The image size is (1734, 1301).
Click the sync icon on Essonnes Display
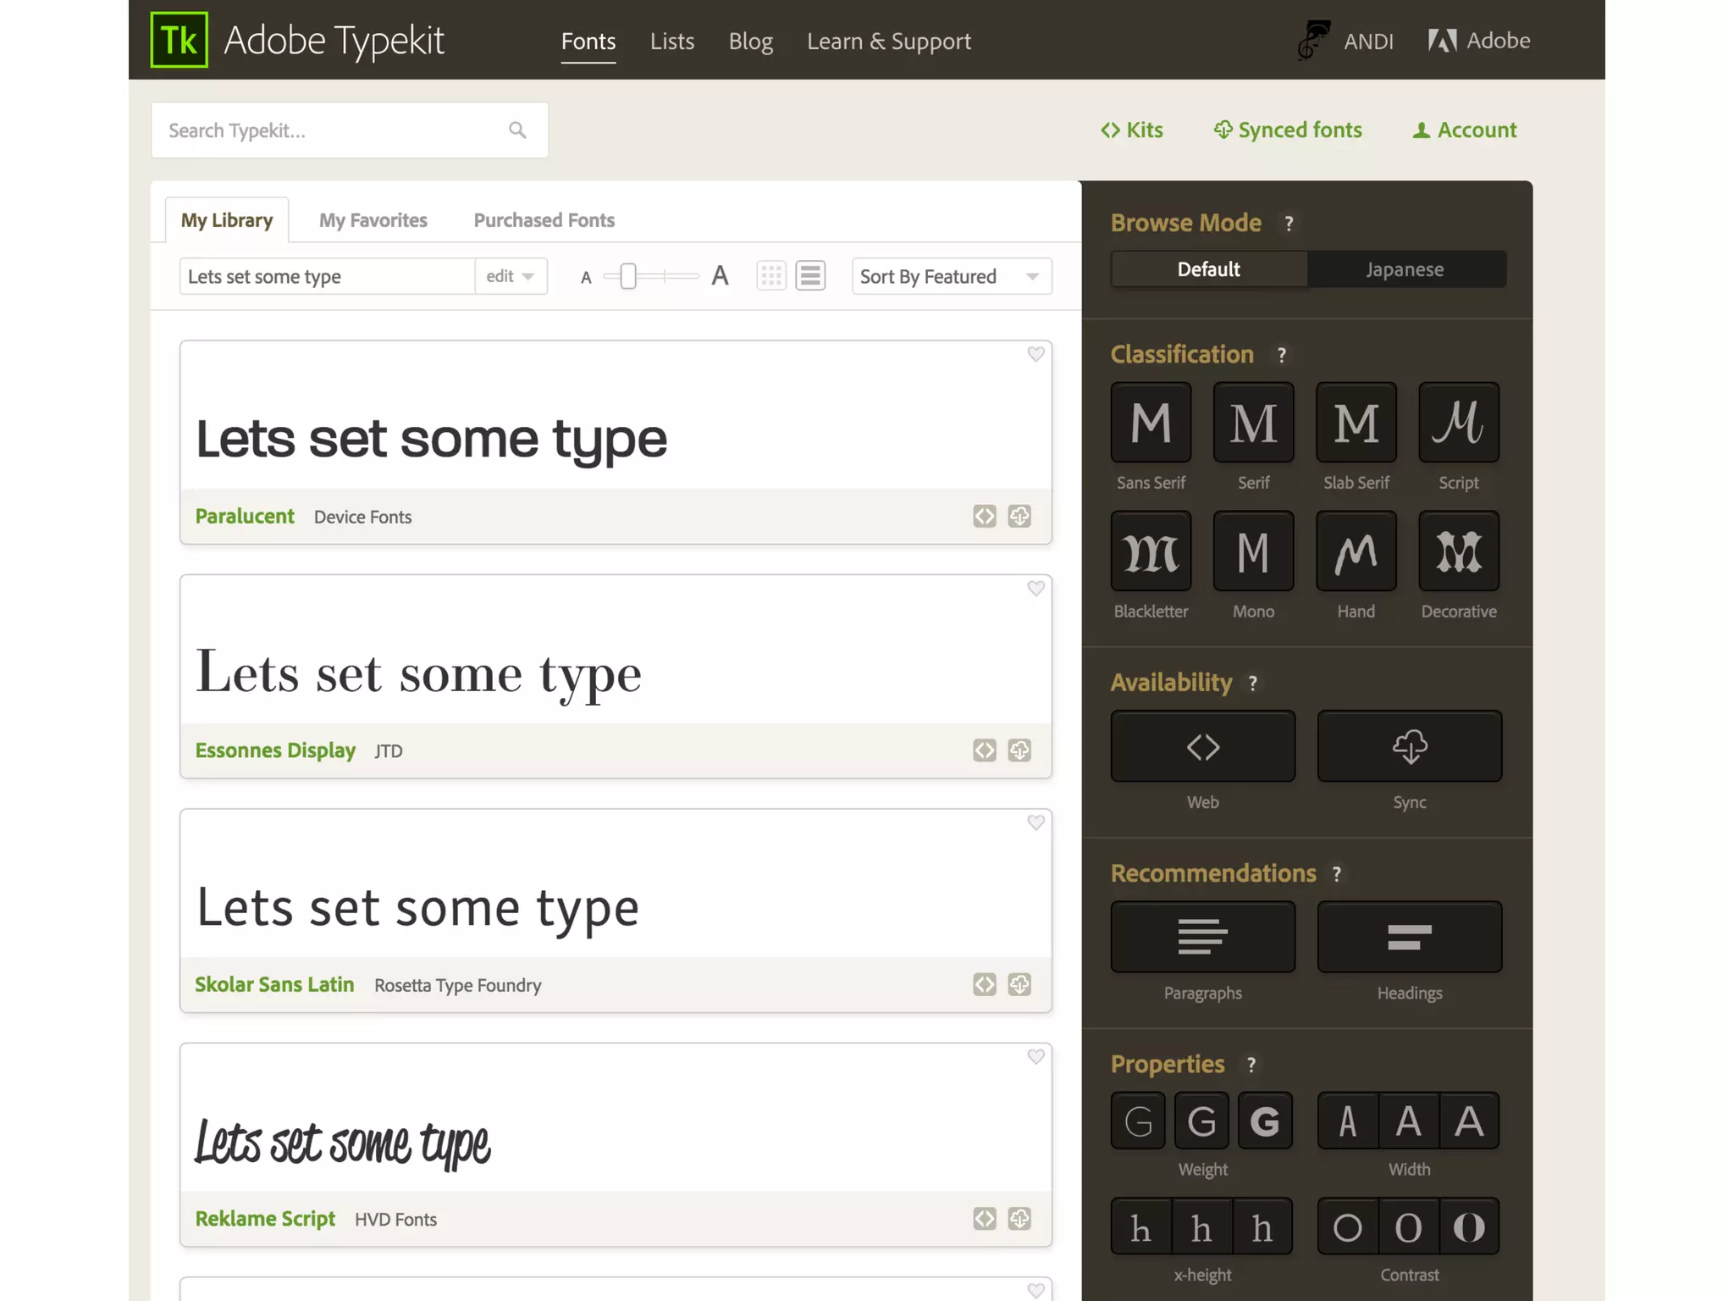pyautogui.click(x=1019, y=750)
